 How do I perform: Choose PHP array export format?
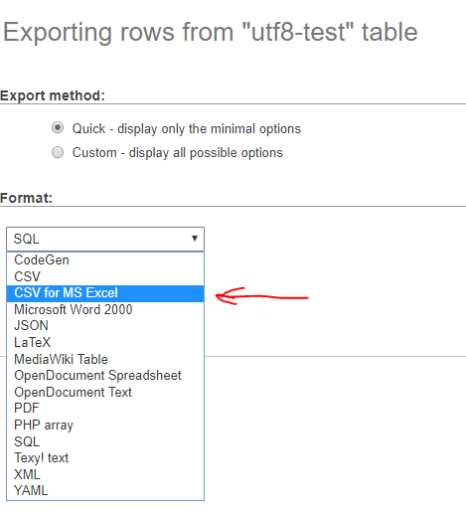(x=105, y=426)
